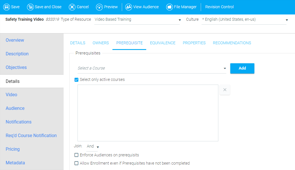Screen dimensions: 295x170
Task: Check Allow Enrollment even if Prerequisites incomplete
Action: [x=76, y=163]
